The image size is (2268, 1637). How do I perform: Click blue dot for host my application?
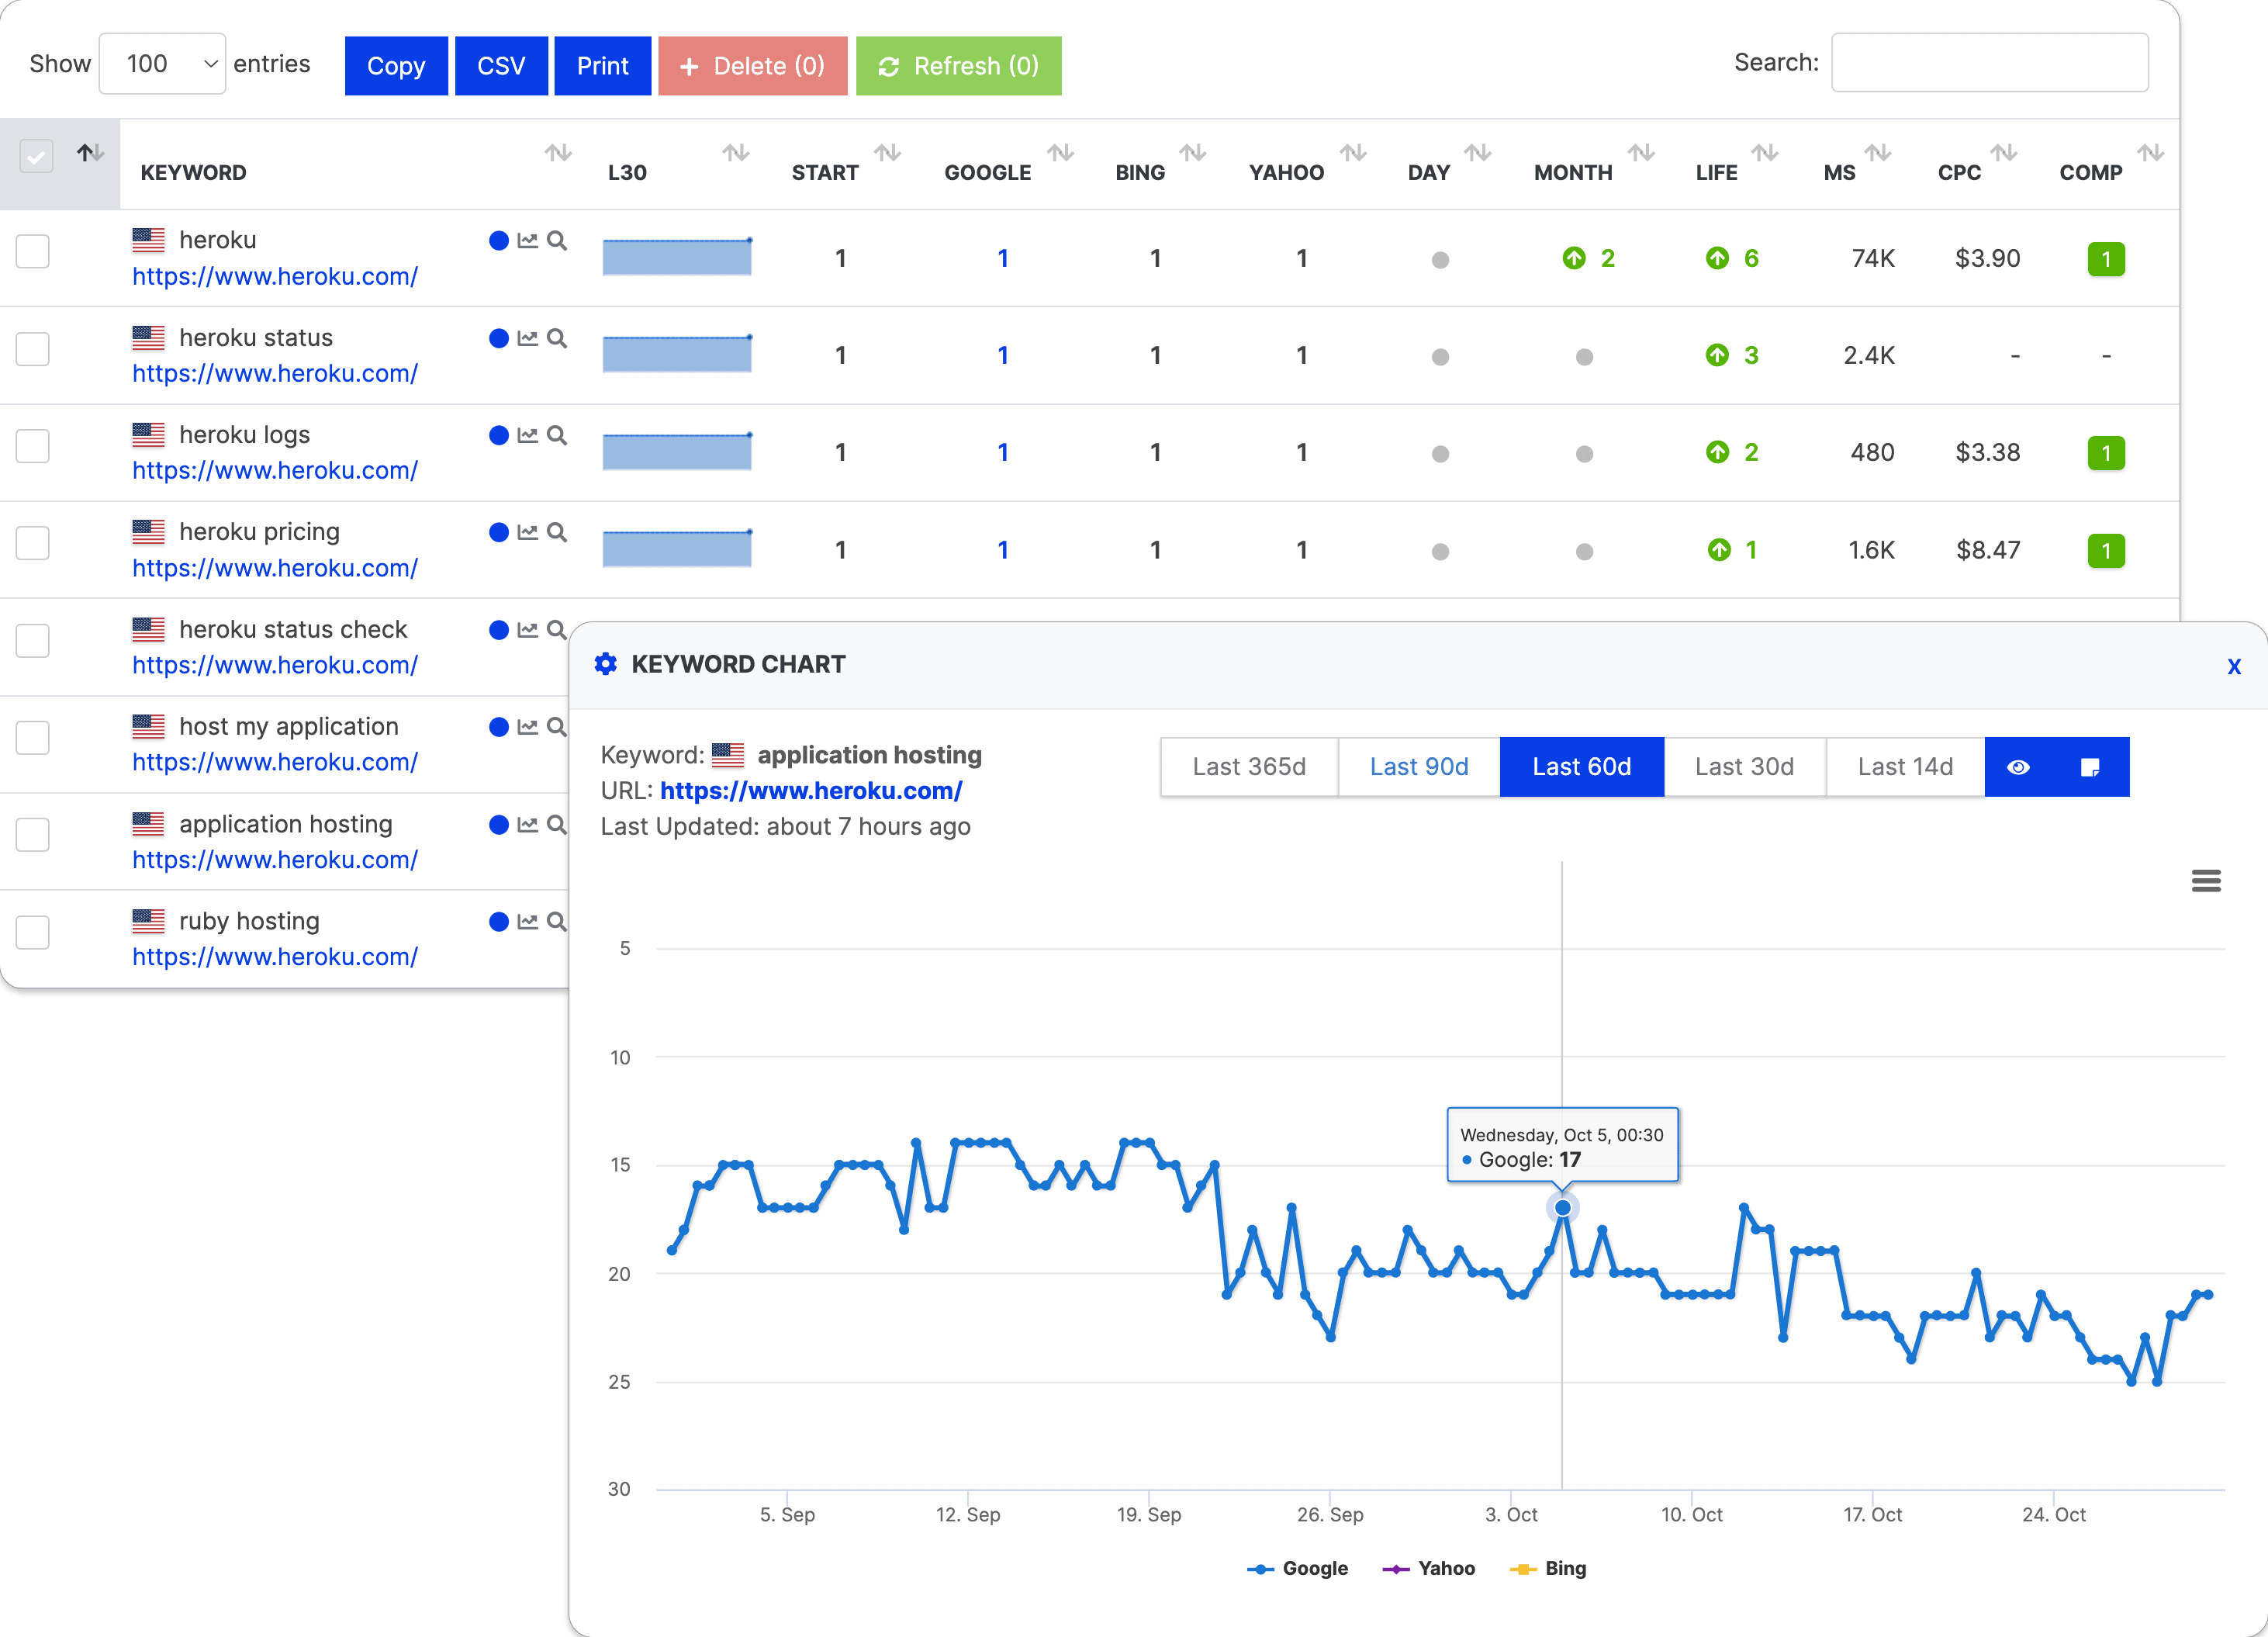(499, 727)
